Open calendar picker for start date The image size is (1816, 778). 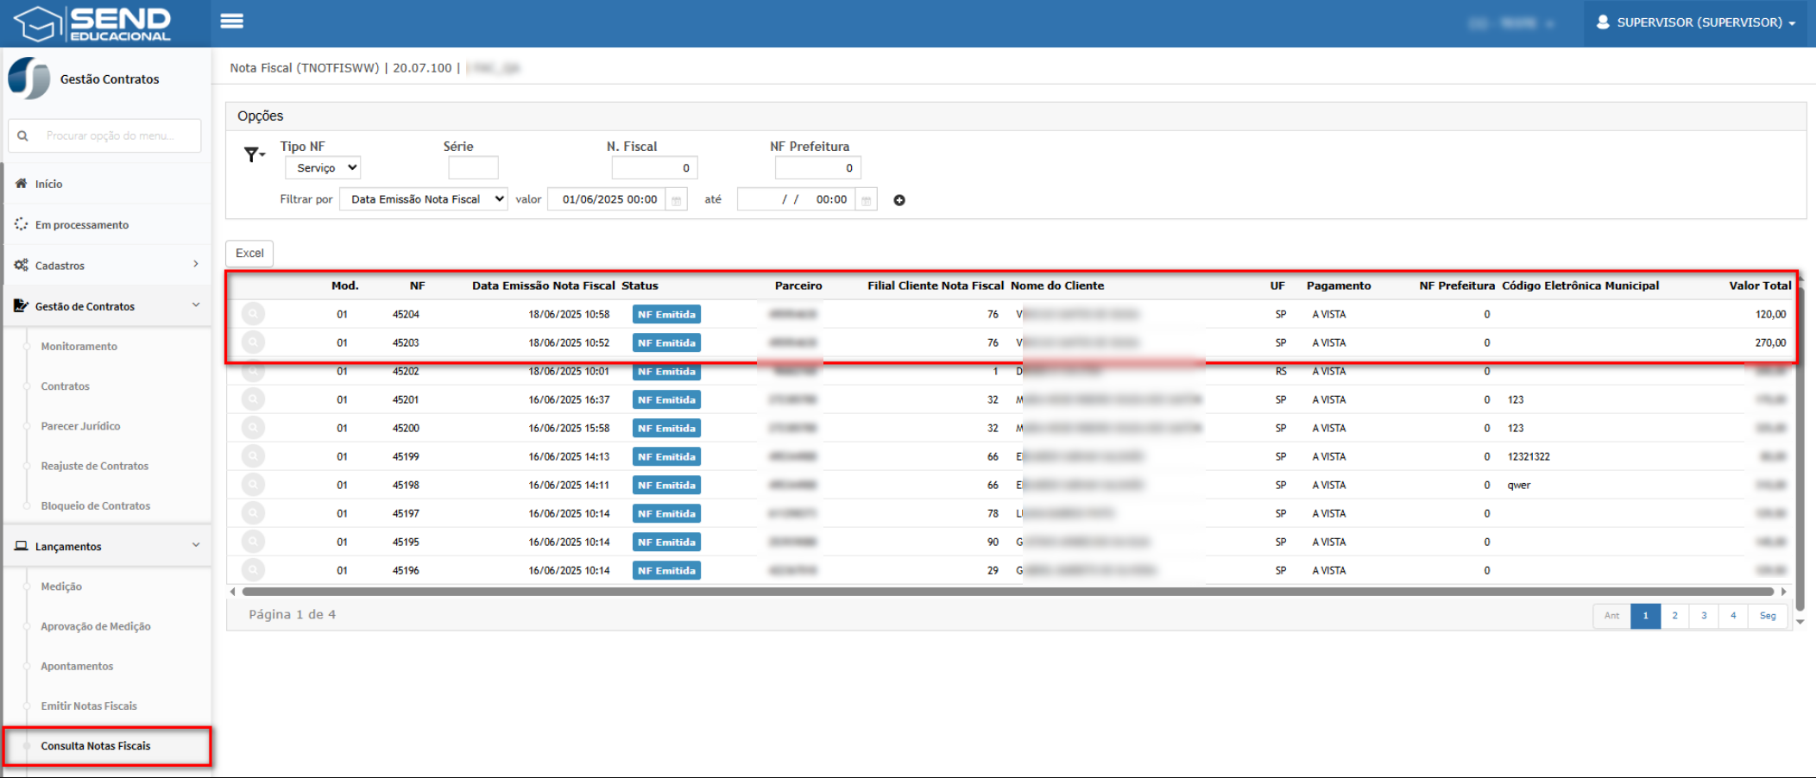pyautogui.click(x=677, y=200)
